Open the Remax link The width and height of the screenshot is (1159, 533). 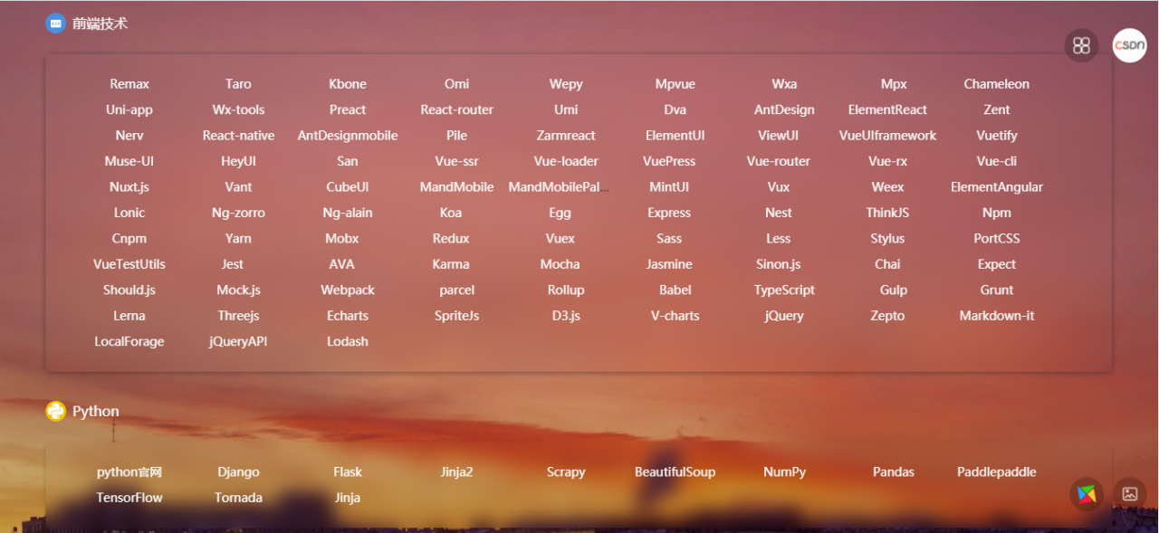[129, 84]
